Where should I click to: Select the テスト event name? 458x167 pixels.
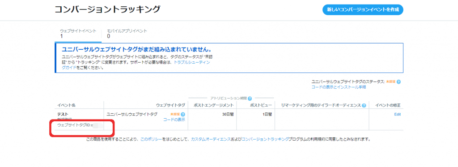(x=63, y=114)
